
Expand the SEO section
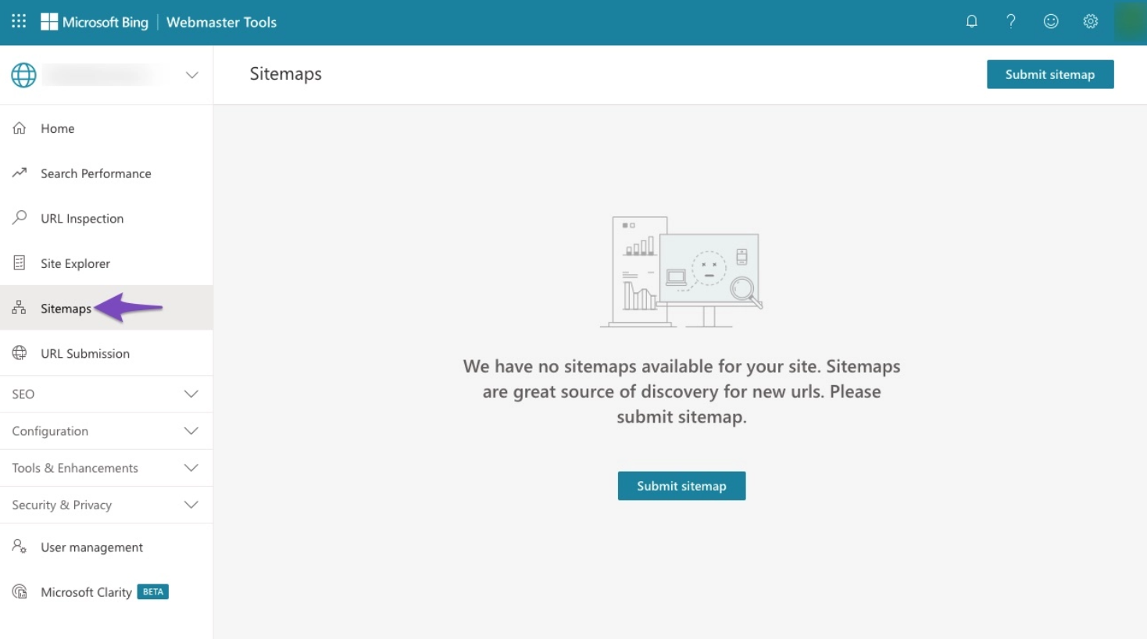106,394
